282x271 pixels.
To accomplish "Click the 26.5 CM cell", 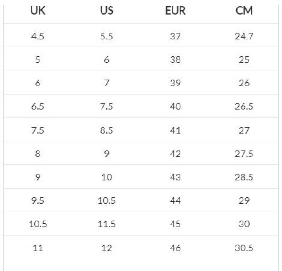I will coord(244,107).
